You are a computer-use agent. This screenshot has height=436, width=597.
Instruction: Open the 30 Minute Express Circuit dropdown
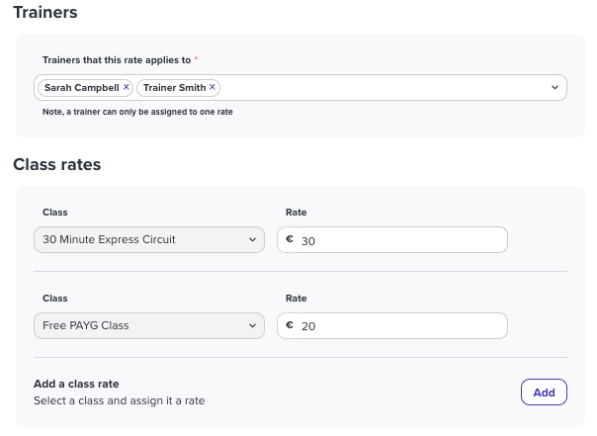point(149,239)
